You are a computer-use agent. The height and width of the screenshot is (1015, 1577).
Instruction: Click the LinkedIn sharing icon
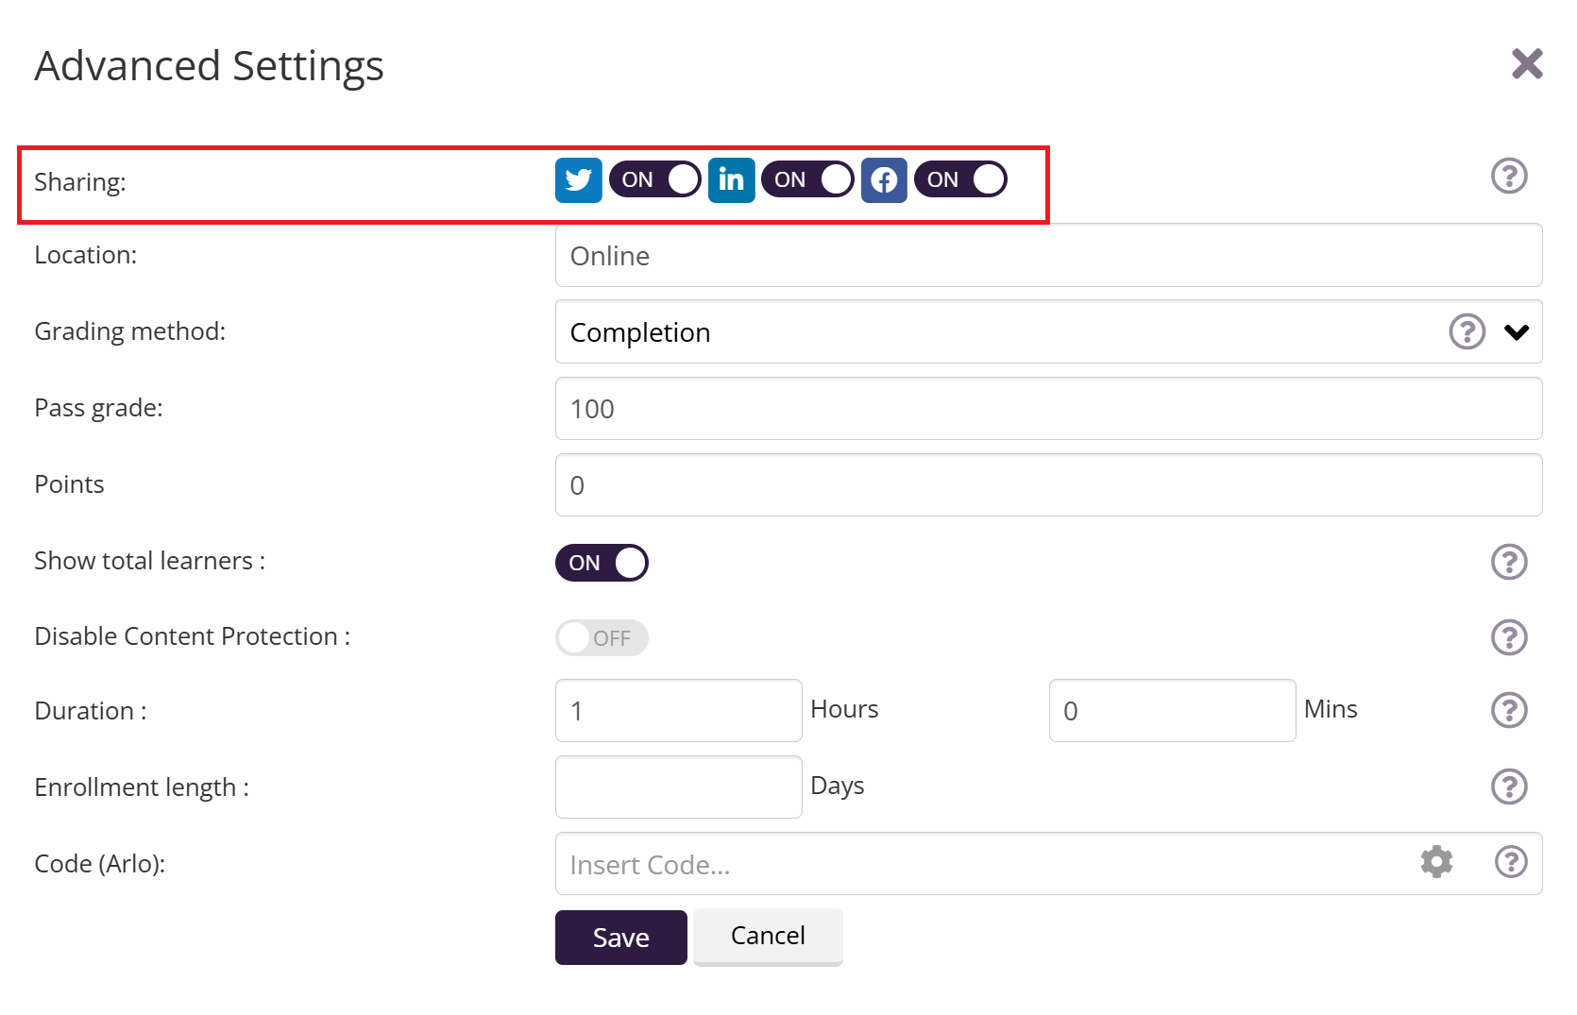tap(731, 180)
